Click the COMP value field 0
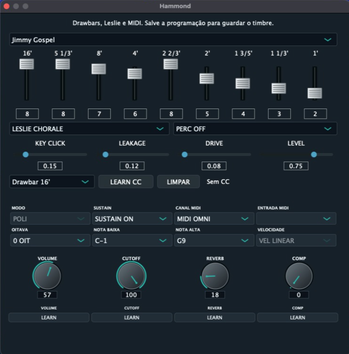This screenshot has width=349, height=354. click(298, 295)
